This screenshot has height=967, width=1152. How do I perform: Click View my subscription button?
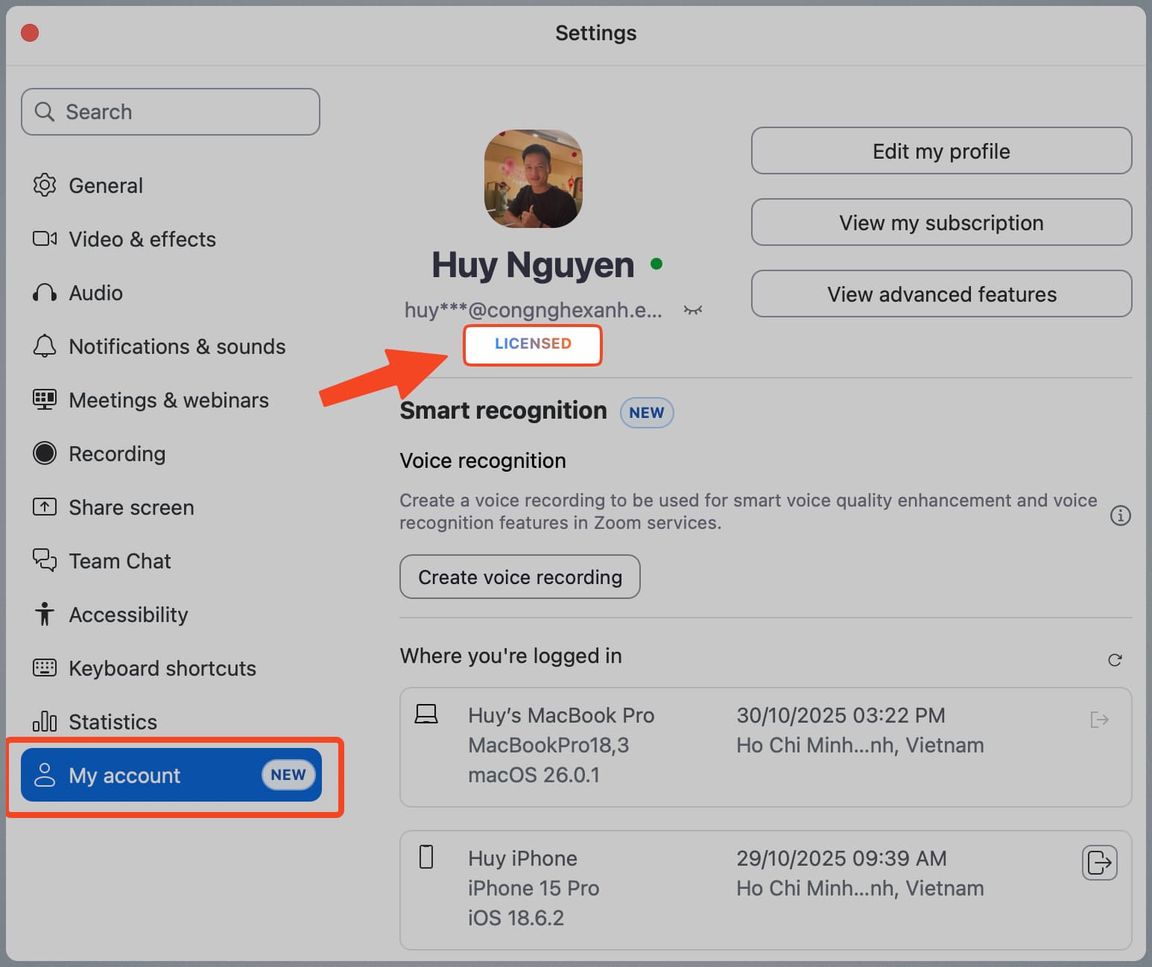pos(941,222)
